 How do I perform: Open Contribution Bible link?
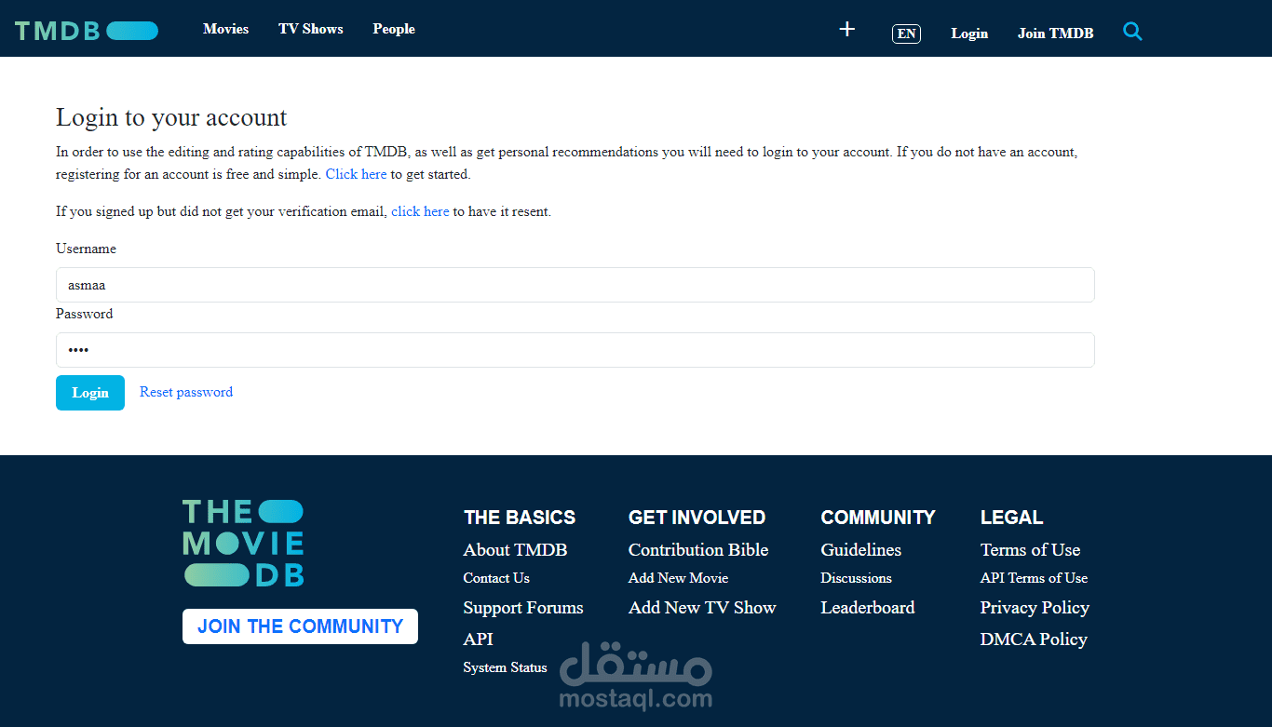pos(698,550)
